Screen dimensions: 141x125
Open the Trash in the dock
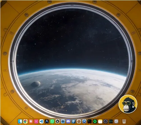pyautogui.click(x=124, y=121)
